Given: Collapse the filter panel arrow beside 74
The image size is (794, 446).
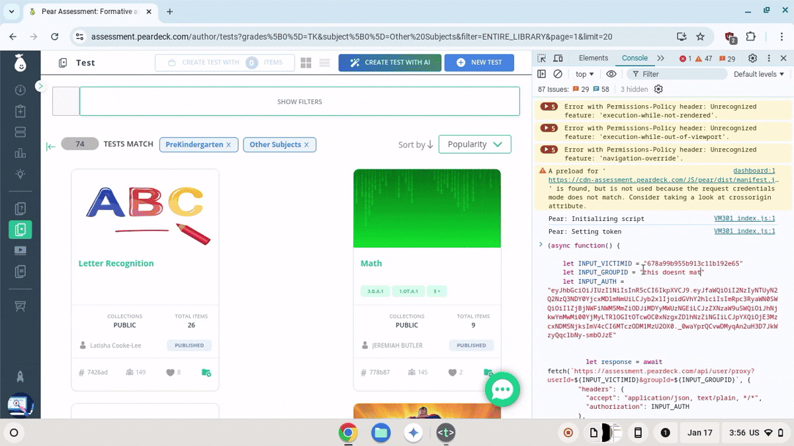Looking at the screenshot, I should point(50,147).
